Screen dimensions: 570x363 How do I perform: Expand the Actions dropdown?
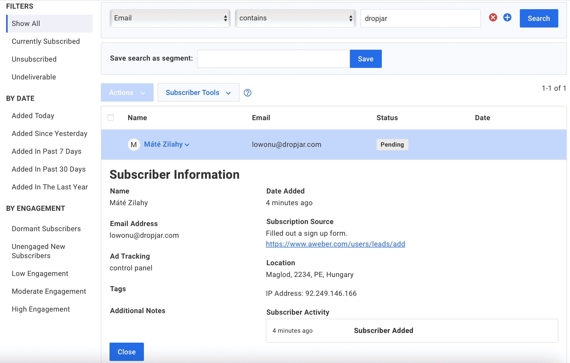[x=127, y=92]
